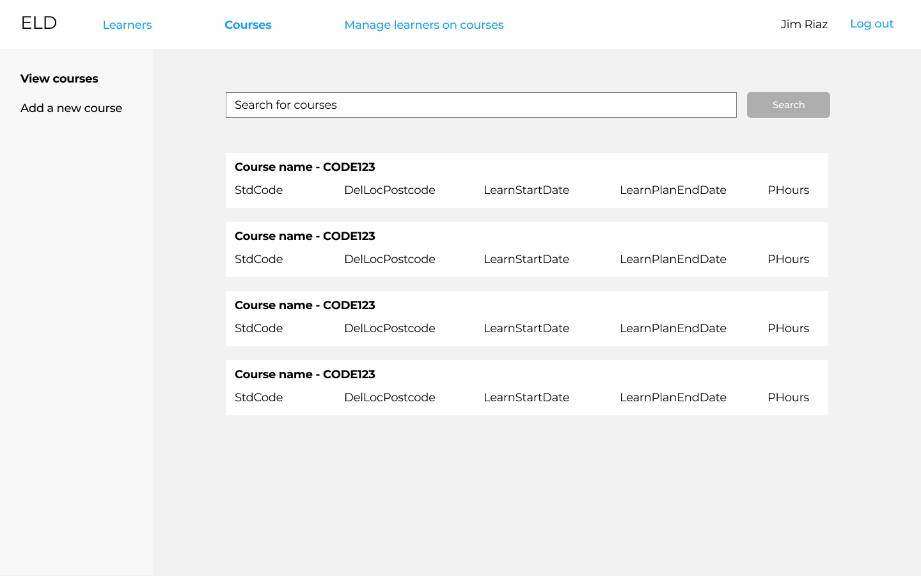
Task: Click StdCode in the first course card
Action: (x=258, y=190)
